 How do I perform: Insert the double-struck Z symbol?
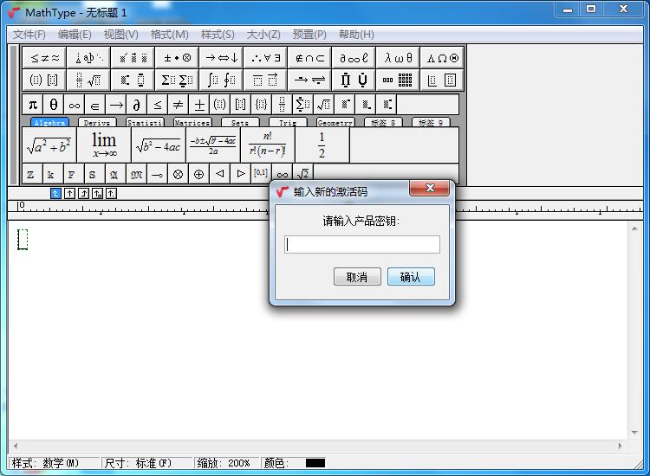point(31,174)
